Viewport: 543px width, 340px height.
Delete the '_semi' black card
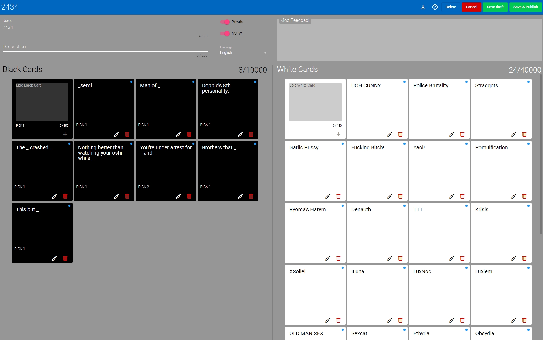tap(127, 134)
